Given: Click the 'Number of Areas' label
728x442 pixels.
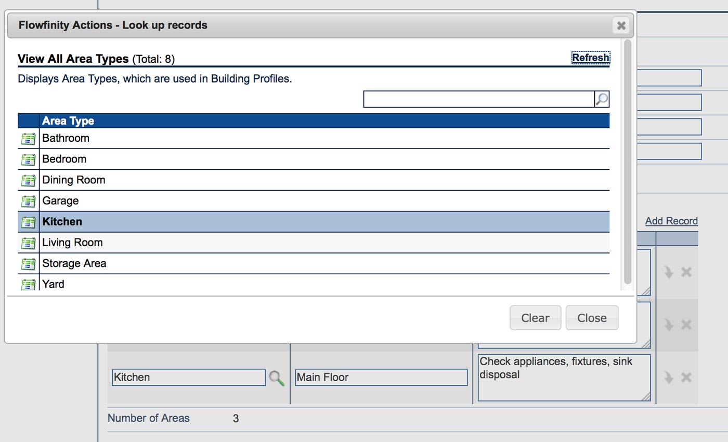Looking at the screenshot, I should [x=149, y=418].
